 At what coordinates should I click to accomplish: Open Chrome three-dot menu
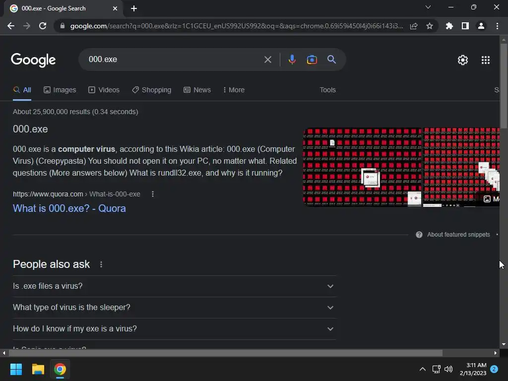(x=497, y=26)
